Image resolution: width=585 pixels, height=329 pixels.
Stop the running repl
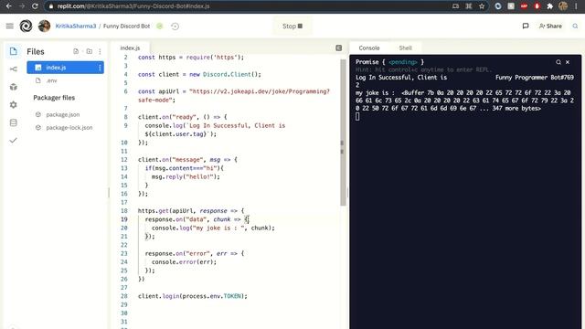[x=292, y=27]
